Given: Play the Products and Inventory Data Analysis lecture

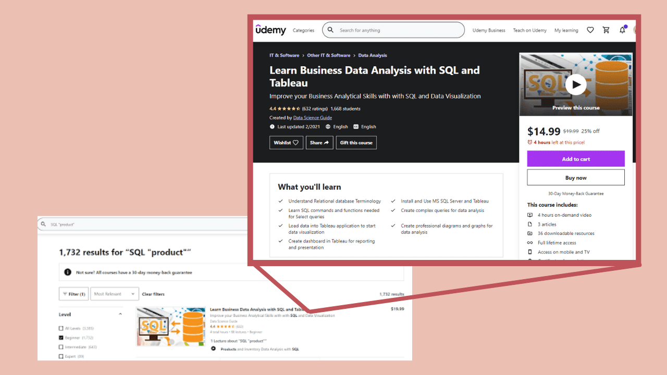Looking at the screenshot, I should pyautogui.click(x=213, y=348).
